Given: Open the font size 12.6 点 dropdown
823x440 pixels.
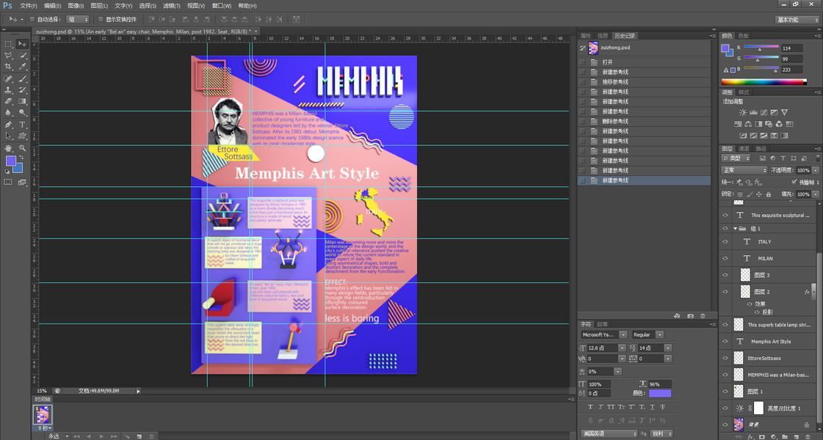Looking at the screenshot, I should 622,348.
